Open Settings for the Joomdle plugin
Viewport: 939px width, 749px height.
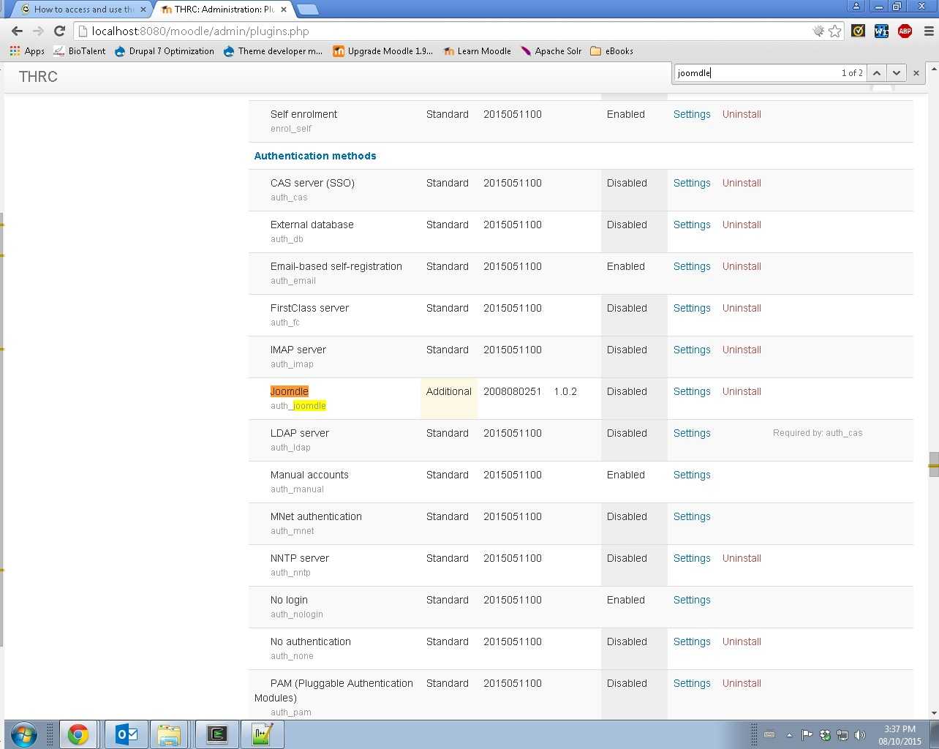pyautogui.click(x=691, y=391)
